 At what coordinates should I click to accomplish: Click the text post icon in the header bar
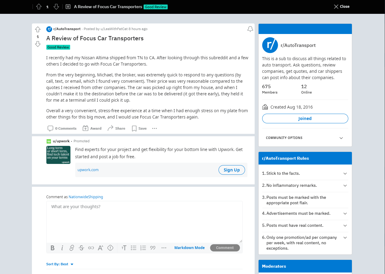point(68,7)
